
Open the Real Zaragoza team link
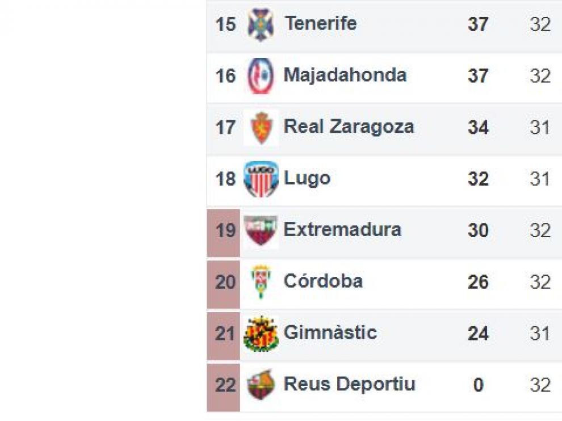point(349,127)
